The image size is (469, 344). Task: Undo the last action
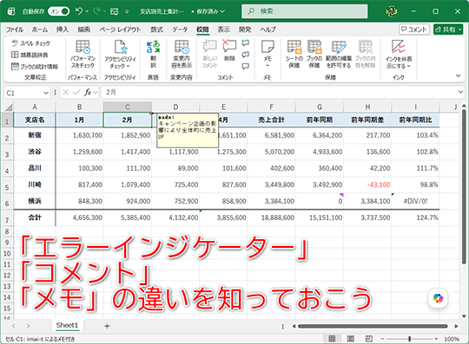79,11
